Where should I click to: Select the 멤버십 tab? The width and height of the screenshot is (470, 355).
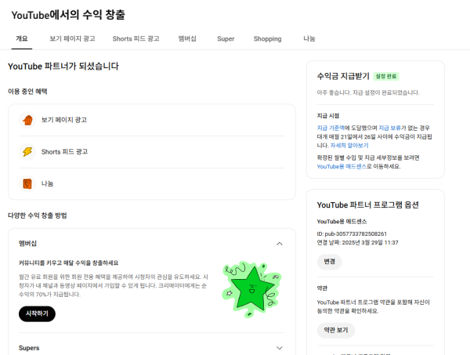(187, 38)
